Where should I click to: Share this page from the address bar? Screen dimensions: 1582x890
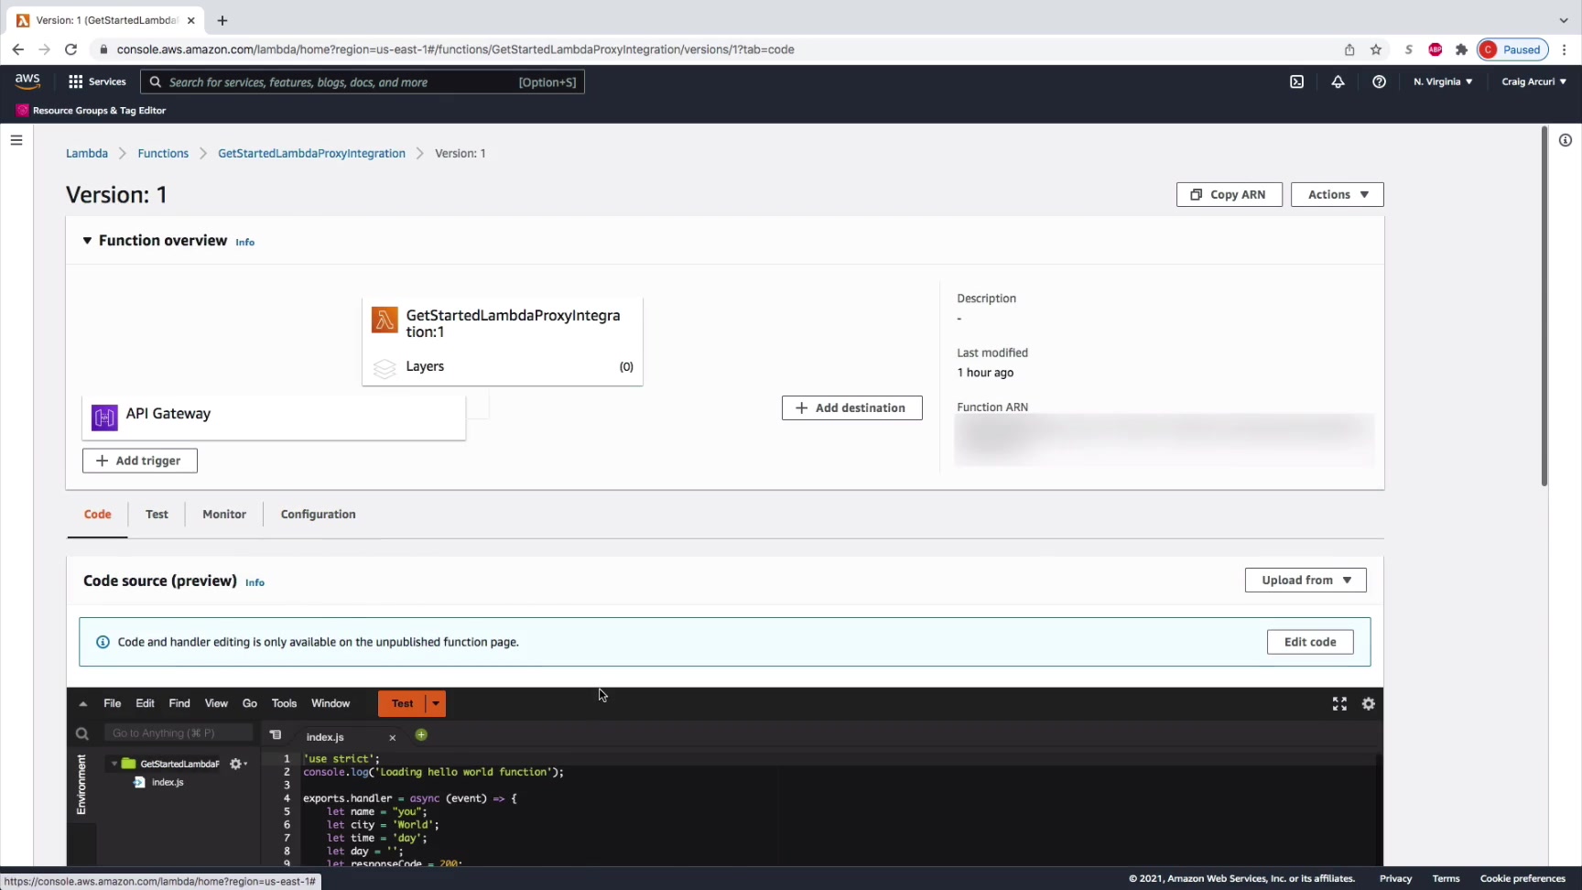point(1349,49)
